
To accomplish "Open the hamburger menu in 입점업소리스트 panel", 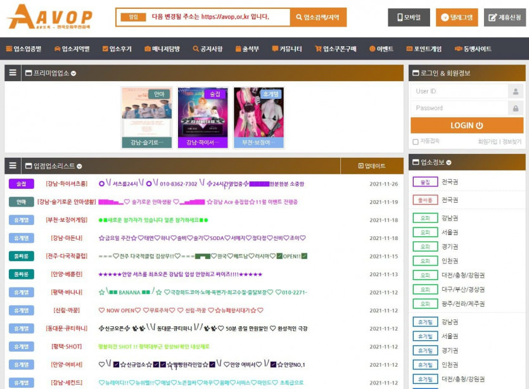I will click(13, 166).
